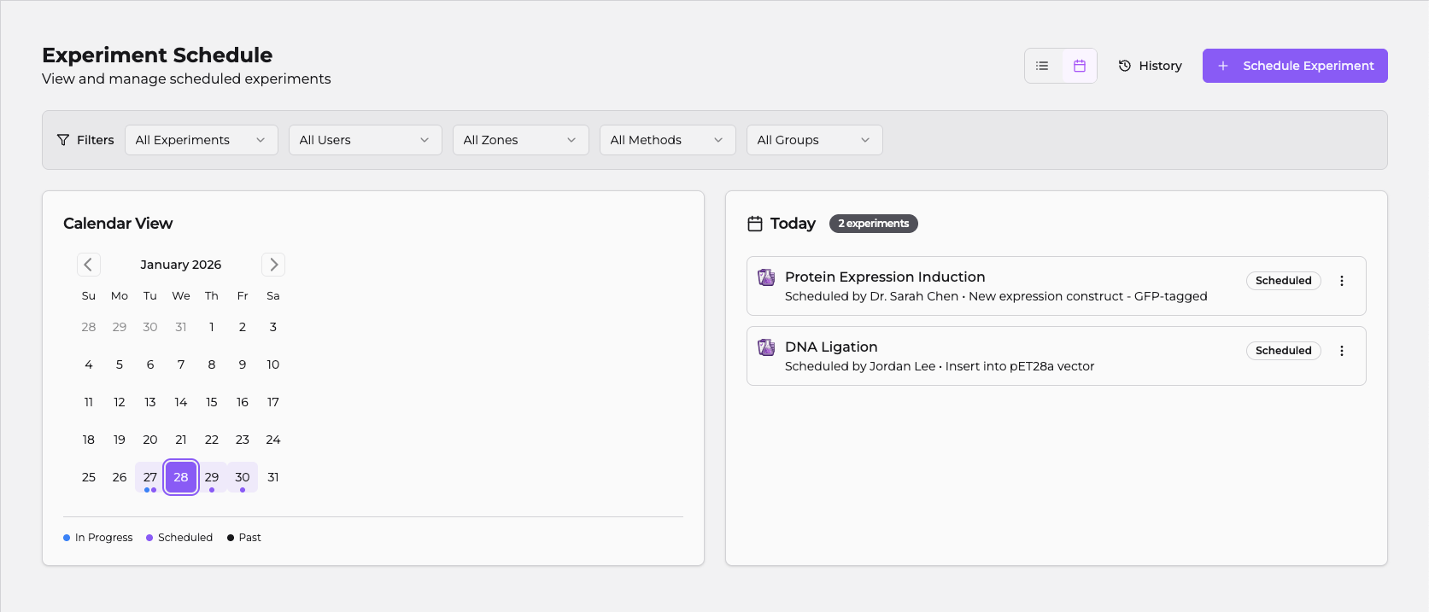Expand the All Zones filter
This screenshot has width=1429, height=612.
pyautogui.click(x=521, y=140)
